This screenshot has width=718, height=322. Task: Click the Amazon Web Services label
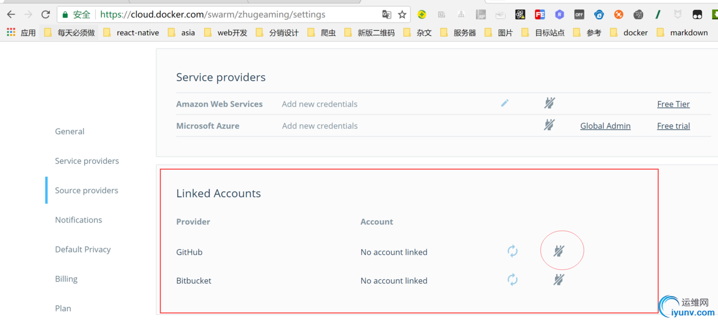tap(219, 104)
